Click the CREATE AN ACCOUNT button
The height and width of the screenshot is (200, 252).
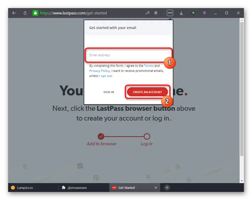[147, 92]
